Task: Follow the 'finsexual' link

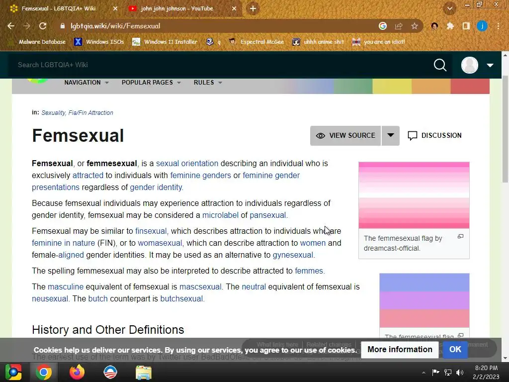Action: (x=151, y=231)
